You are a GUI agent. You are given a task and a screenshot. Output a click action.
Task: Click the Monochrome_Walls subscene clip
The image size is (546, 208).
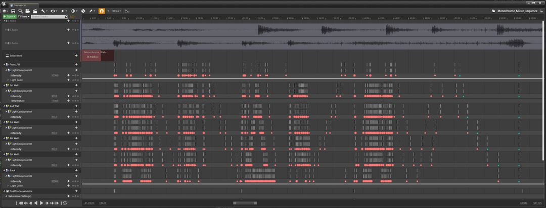(98, 55)
